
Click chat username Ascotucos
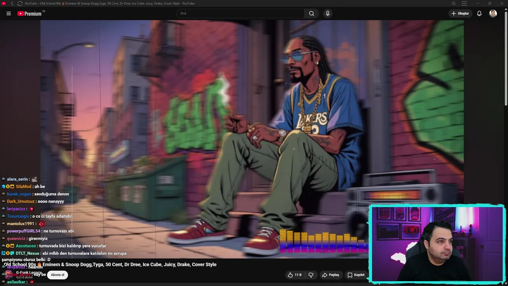[x=26, y=246]
